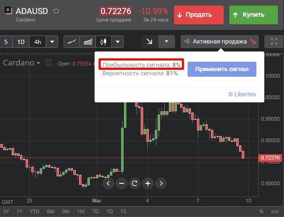Zoom in chart with plus button
The height and width of the screenshot is (217, 284).
coord(148,183)
